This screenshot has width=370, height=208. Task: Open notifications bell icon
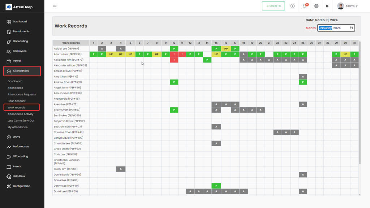pos(304,6)
